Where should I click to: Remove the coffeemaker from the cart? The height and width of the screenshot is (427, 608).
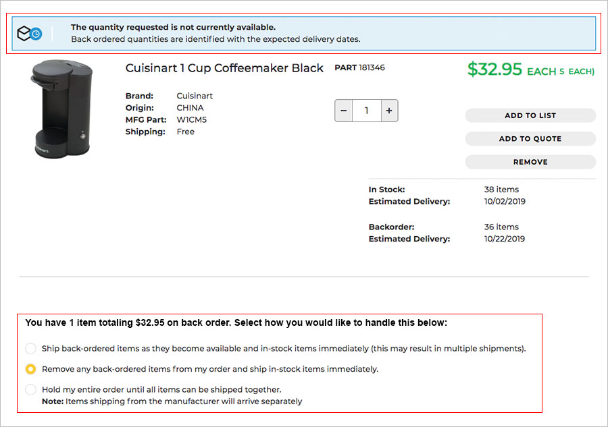[x=530, y=162]
